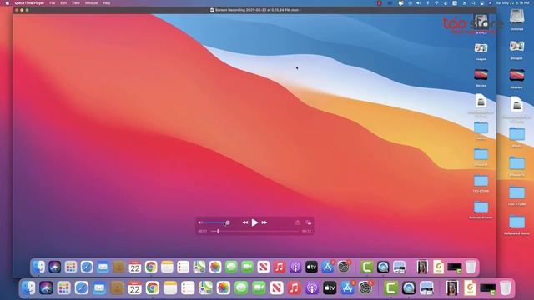This screenshot has width=534, height=300.
Task: Open Podcasts in the lower system Dock
Action: [x=312, y=288]
